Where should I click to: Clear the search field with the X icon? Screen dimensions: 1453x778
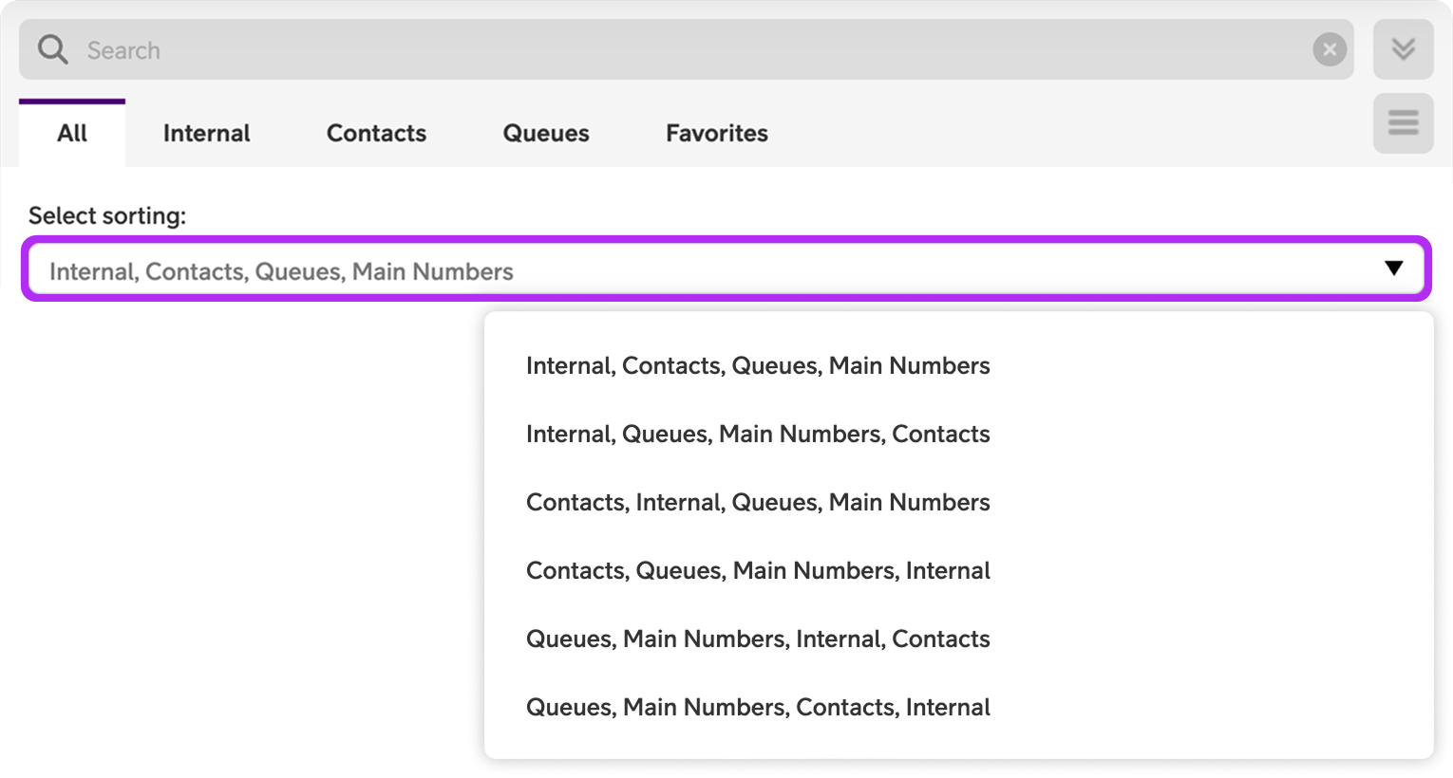coord(1330,49)
